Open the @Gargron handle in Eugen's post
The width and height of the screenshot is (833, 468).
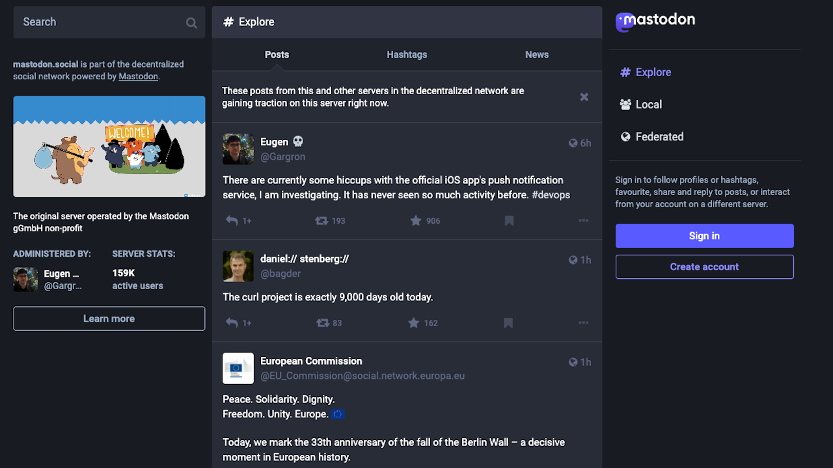[x=282, y=157]
